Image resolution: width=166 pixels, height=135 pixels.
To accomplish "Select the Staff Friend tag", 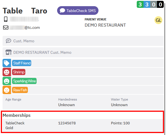I will [22, 63].
